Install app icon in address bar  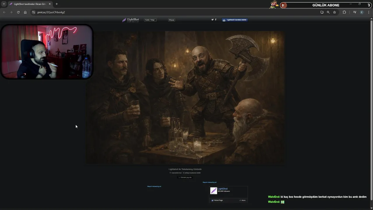(x=322, y=12)
